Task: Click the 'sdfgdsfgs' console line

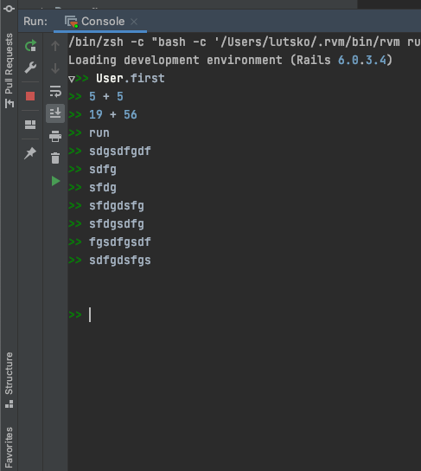Action: pos(120,261)
